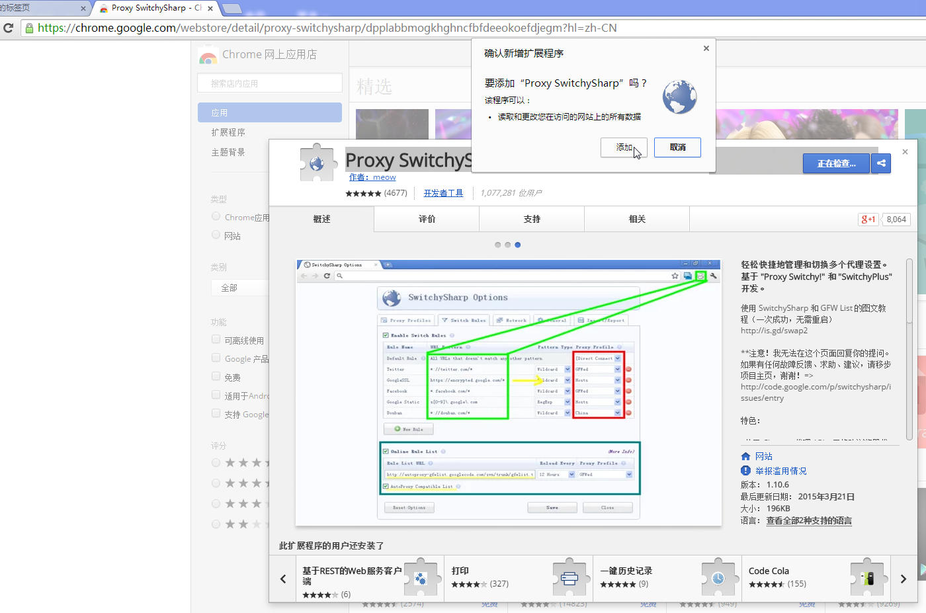Click the version text 1.10.6

click(778, 485)
